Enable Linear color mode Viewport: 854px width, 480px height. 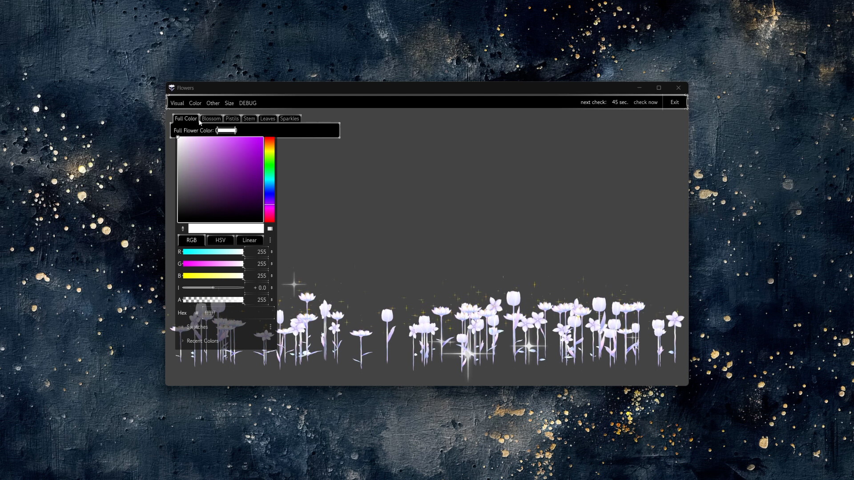249,240
